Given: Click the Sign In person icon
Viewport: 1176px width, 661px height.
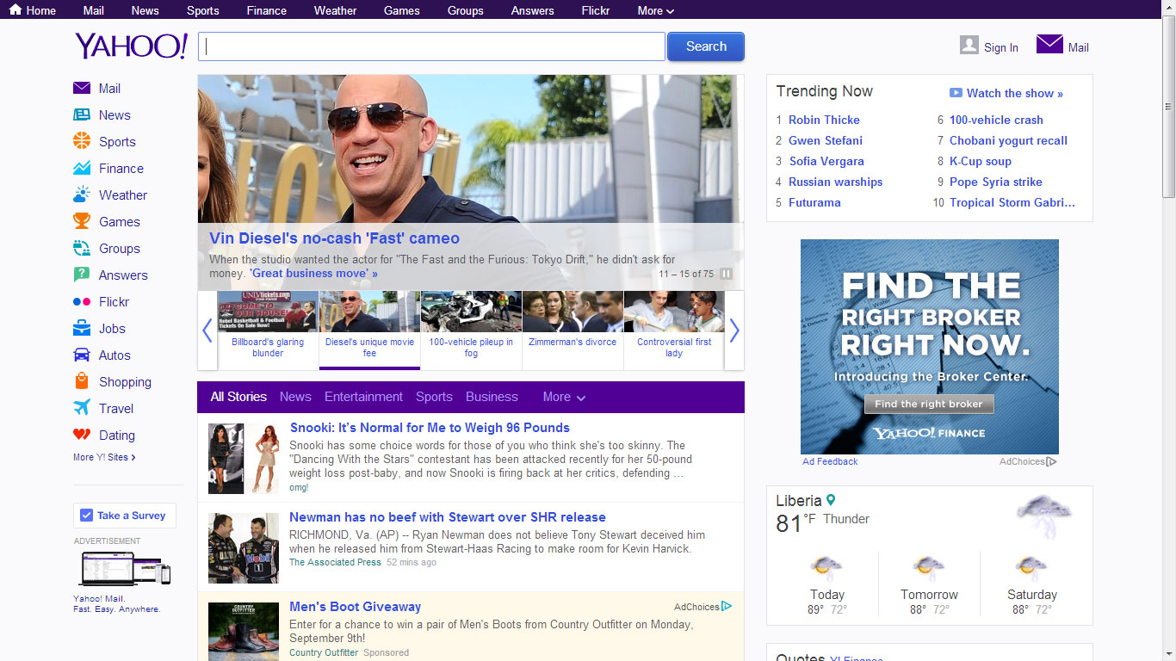Looking at the screenshot, I should [x=968, y=45].
